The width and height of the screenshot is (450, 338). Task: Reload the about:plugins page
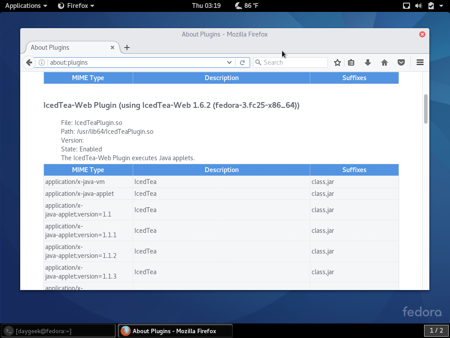point(242,62)
